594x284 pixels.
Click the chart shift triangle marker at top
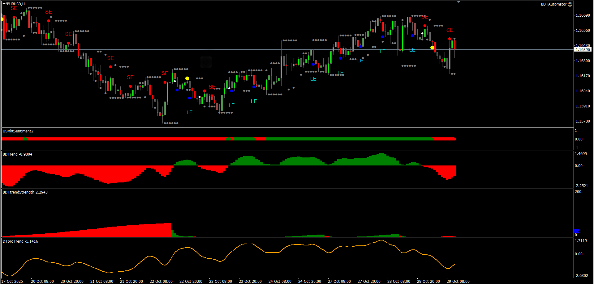pos(458,2)
